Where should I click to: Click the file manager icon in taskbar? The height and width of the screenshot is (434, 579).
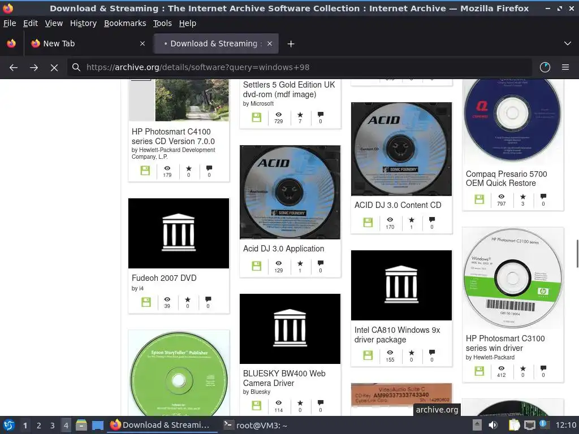click(81, 425)
